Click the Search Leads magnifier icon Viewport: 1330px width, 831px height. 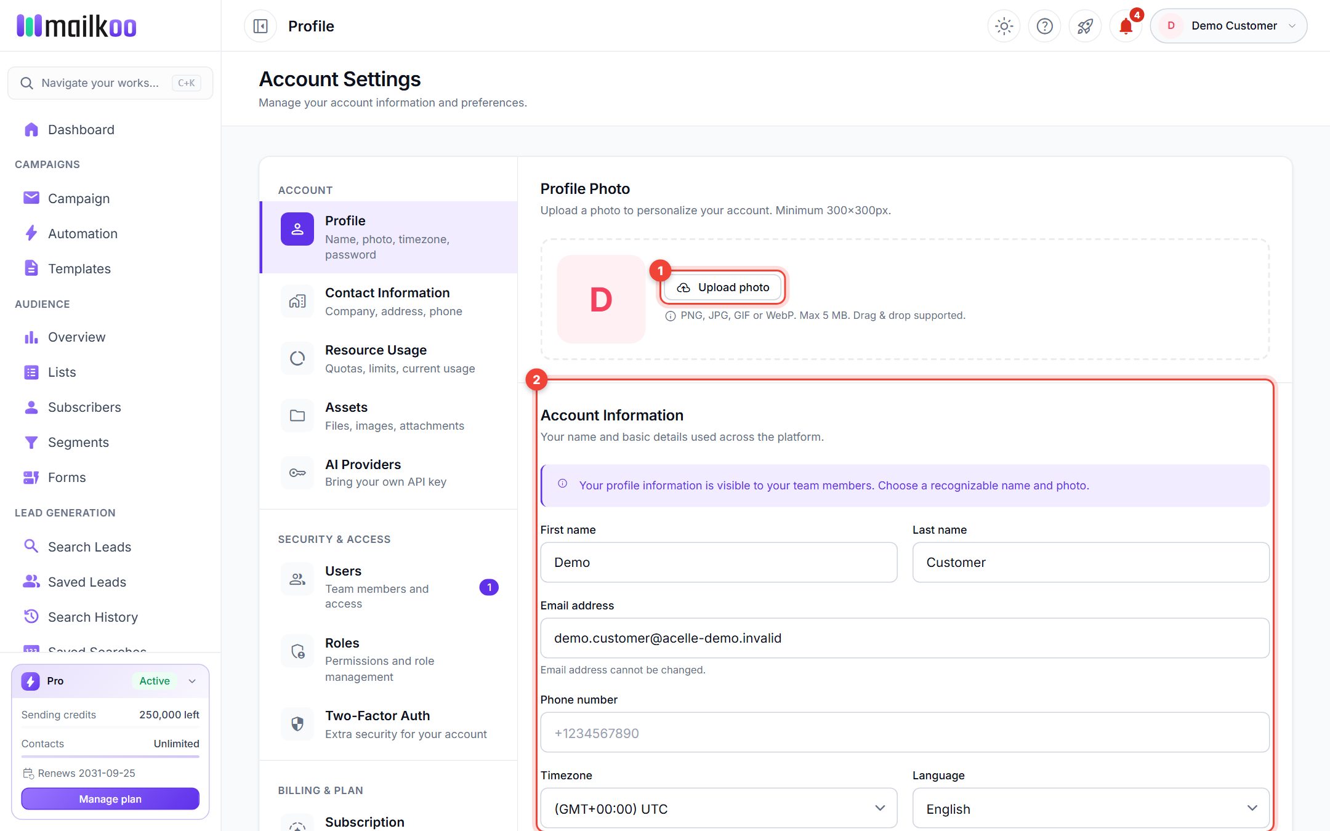tap(31, 547)
